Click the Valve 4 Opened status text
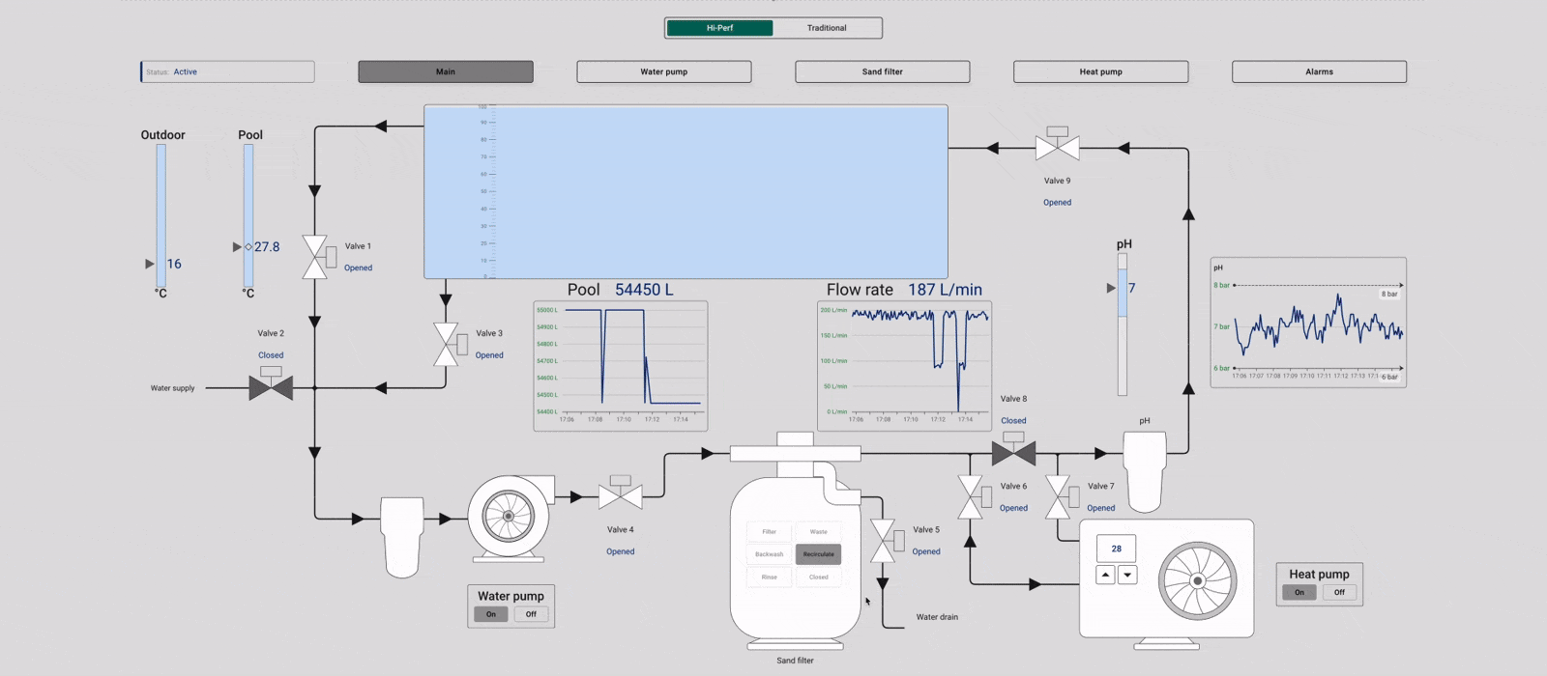The image size is (1547, 676). coord(621,552)
